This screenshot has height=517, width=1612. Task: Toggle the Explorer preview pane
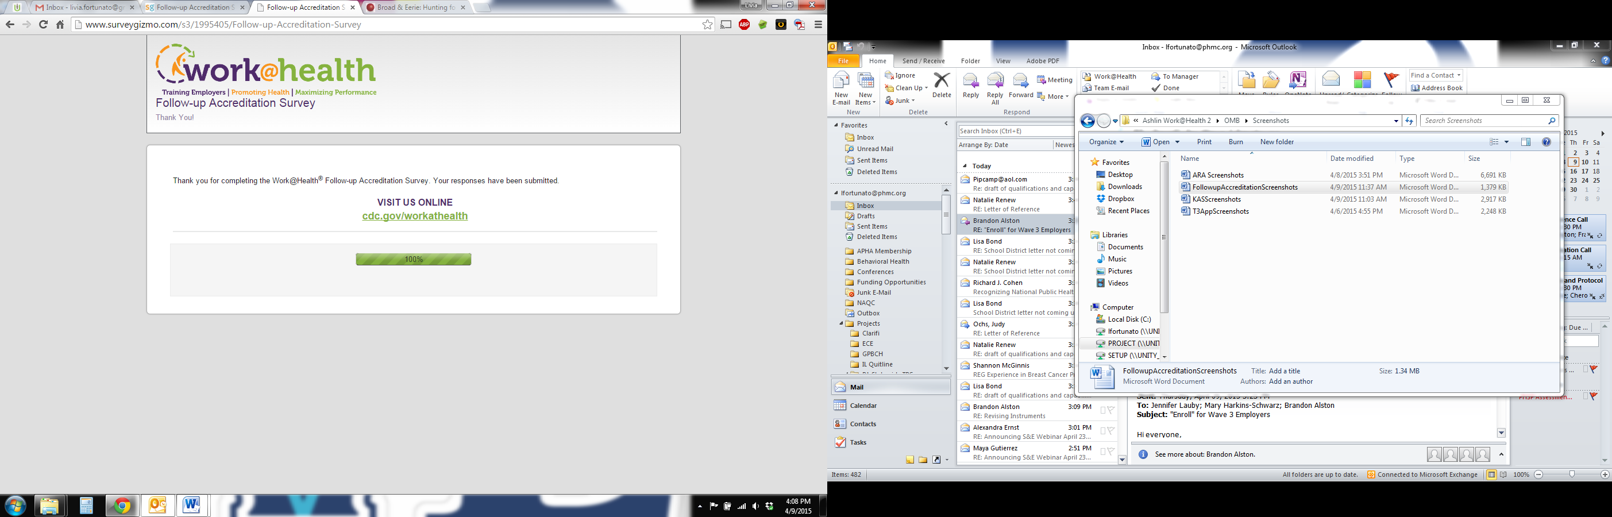[x=1526, y=142]
